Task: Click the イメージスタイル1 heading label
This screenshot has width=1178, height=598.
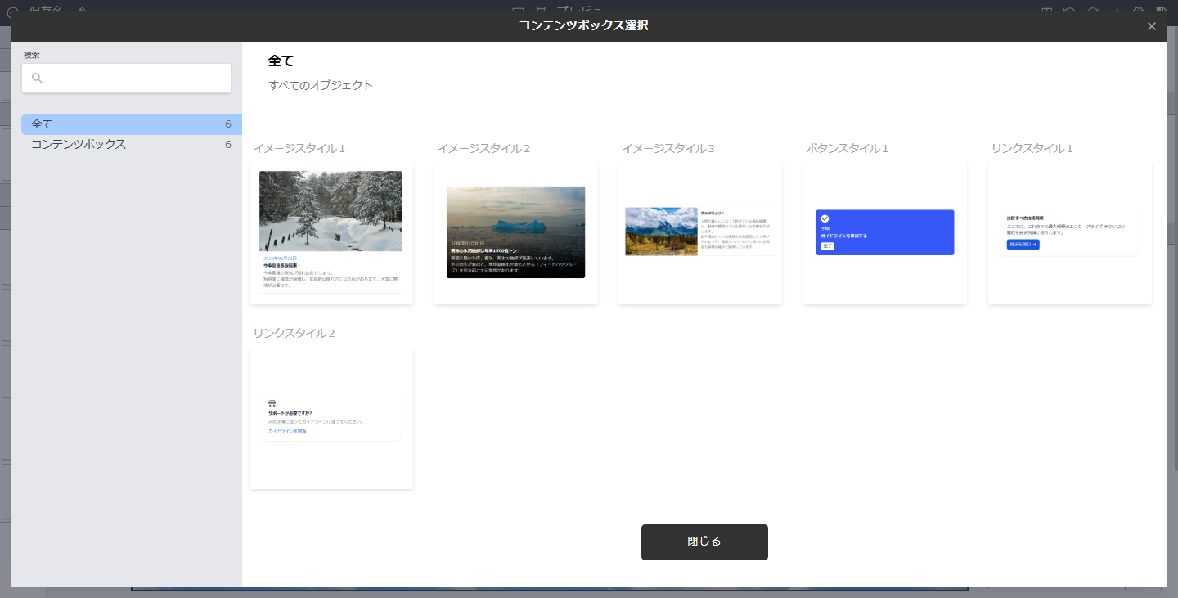Action: [299, 148]
